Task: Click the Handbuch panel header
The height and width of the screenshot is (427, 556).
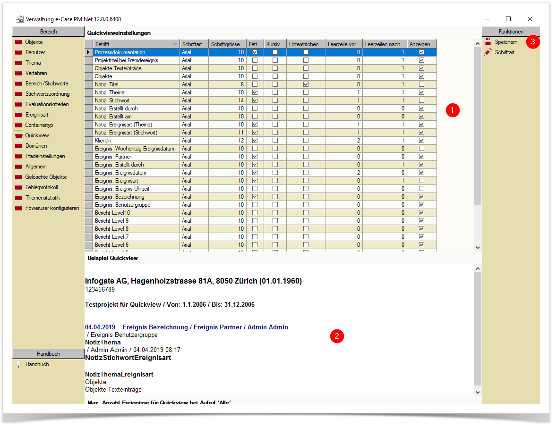Action: click(x=48, y=354)
